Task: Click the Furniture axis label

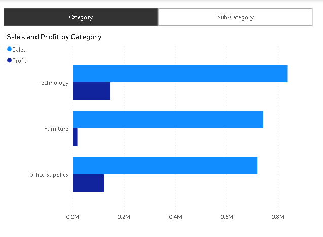Action: click(x=56, y=129)
